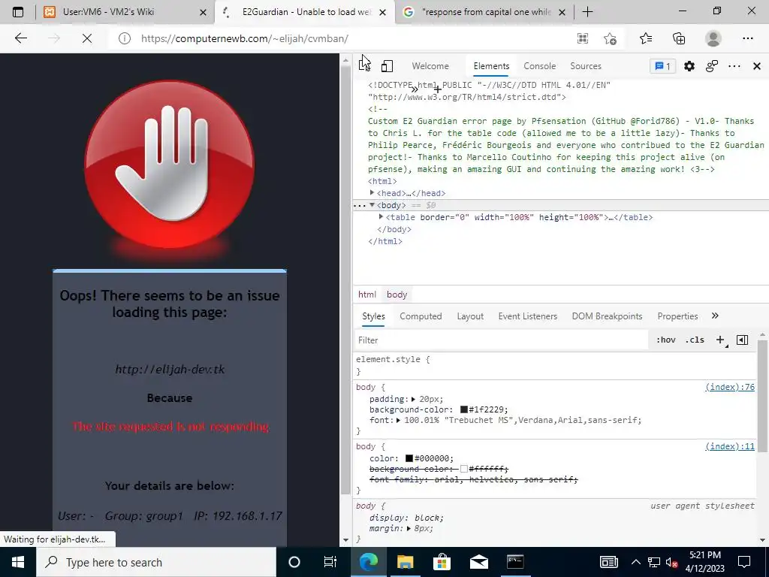This screenshot has height=577, width=769.
Task: Open the DevTools Console tab
Action: pyautogui.click(x=539, y=66)
